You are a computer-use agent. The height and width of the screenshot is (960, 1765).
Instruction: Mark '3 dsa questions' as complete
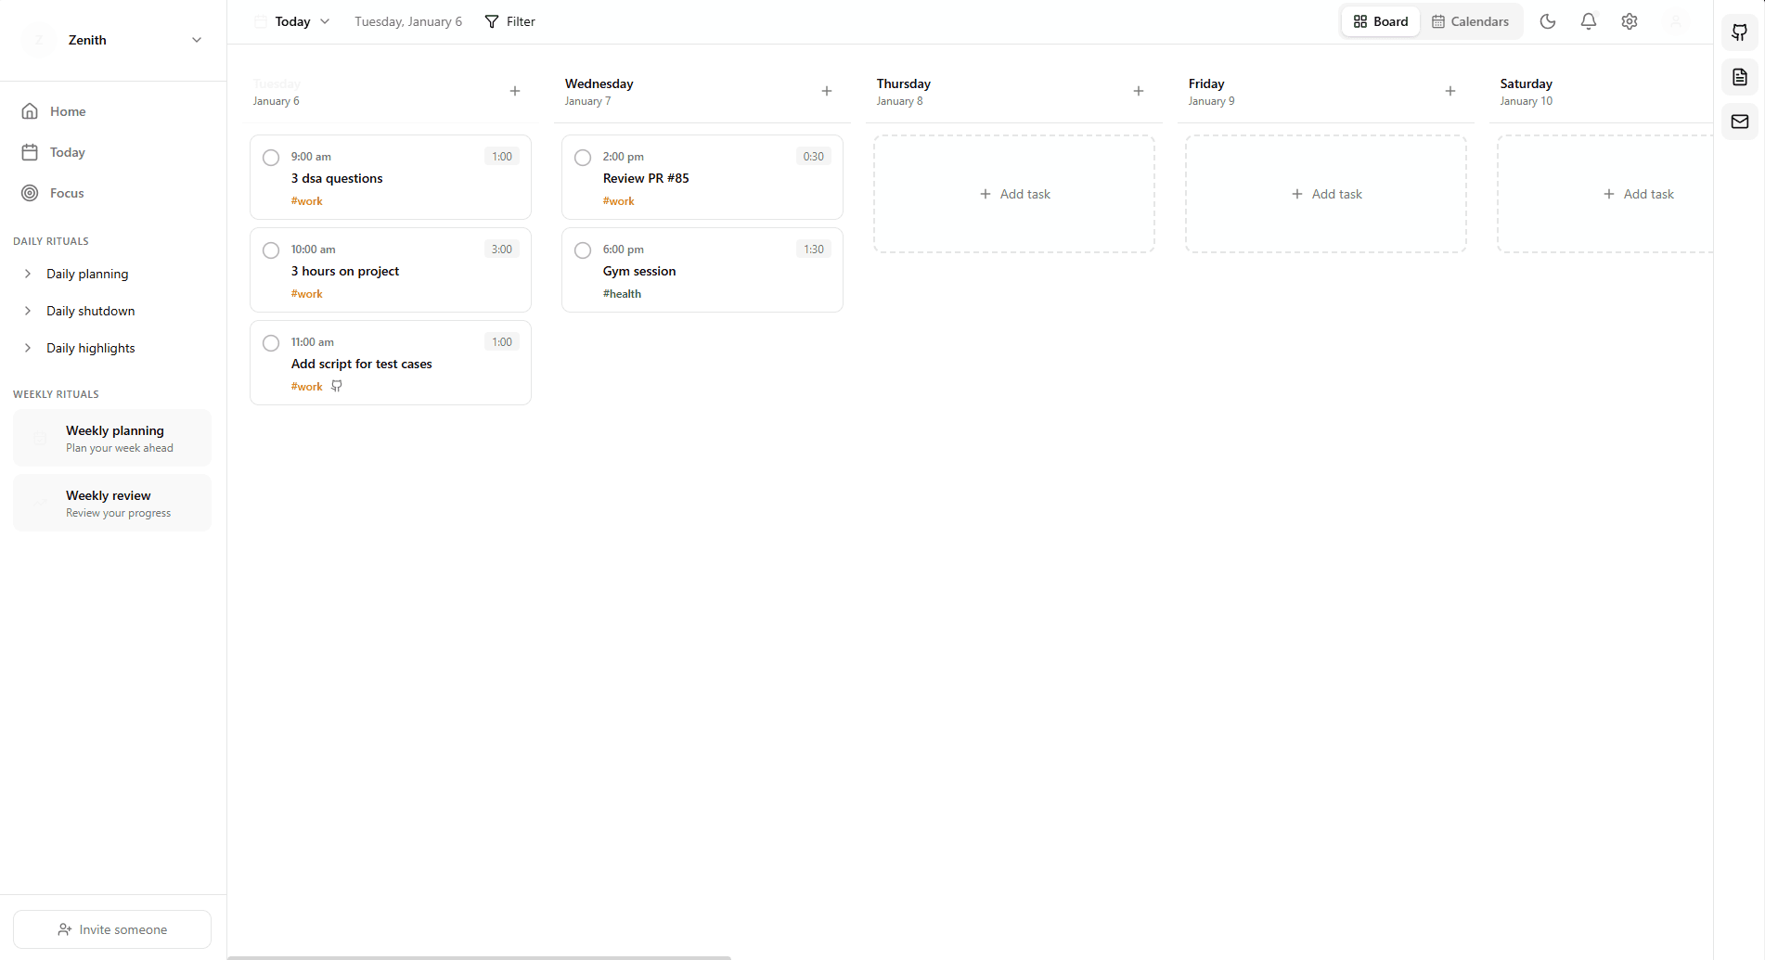(270, 158)
